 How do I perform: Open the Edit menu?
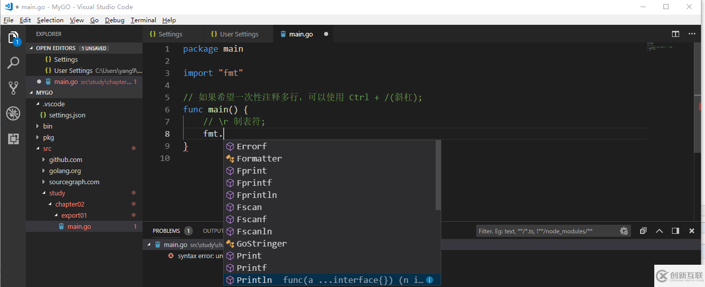click(x=25, y=20)
